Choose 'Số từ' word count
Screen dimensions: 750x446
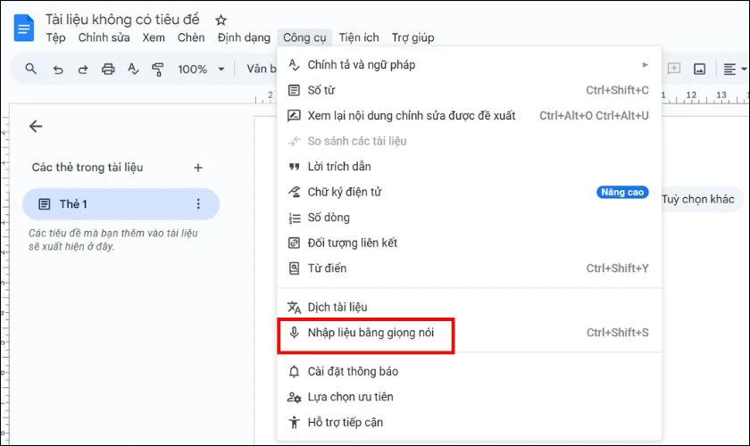pos(470,90)
